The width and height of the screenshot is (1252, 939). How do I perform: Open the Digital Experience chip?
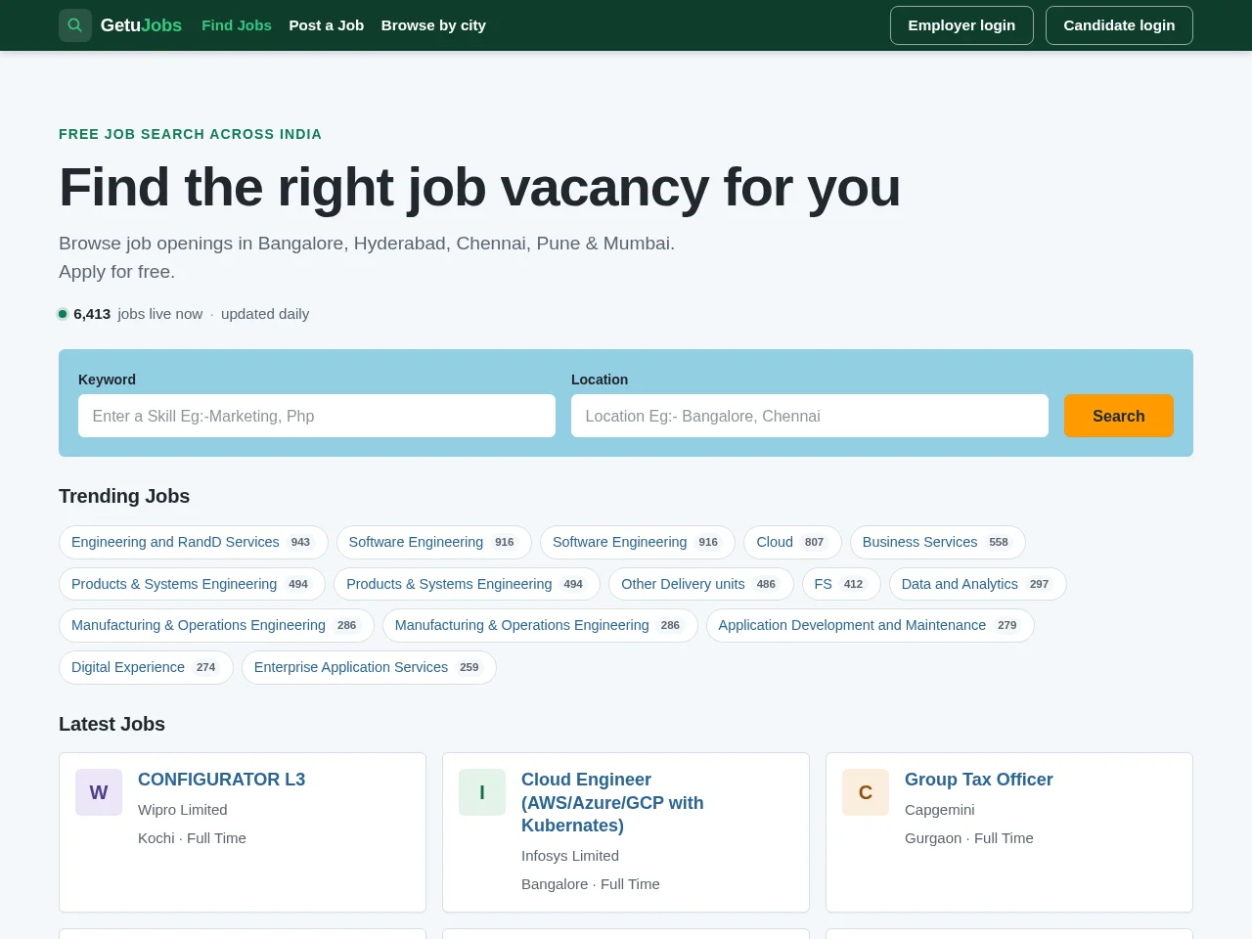point(146,667)
